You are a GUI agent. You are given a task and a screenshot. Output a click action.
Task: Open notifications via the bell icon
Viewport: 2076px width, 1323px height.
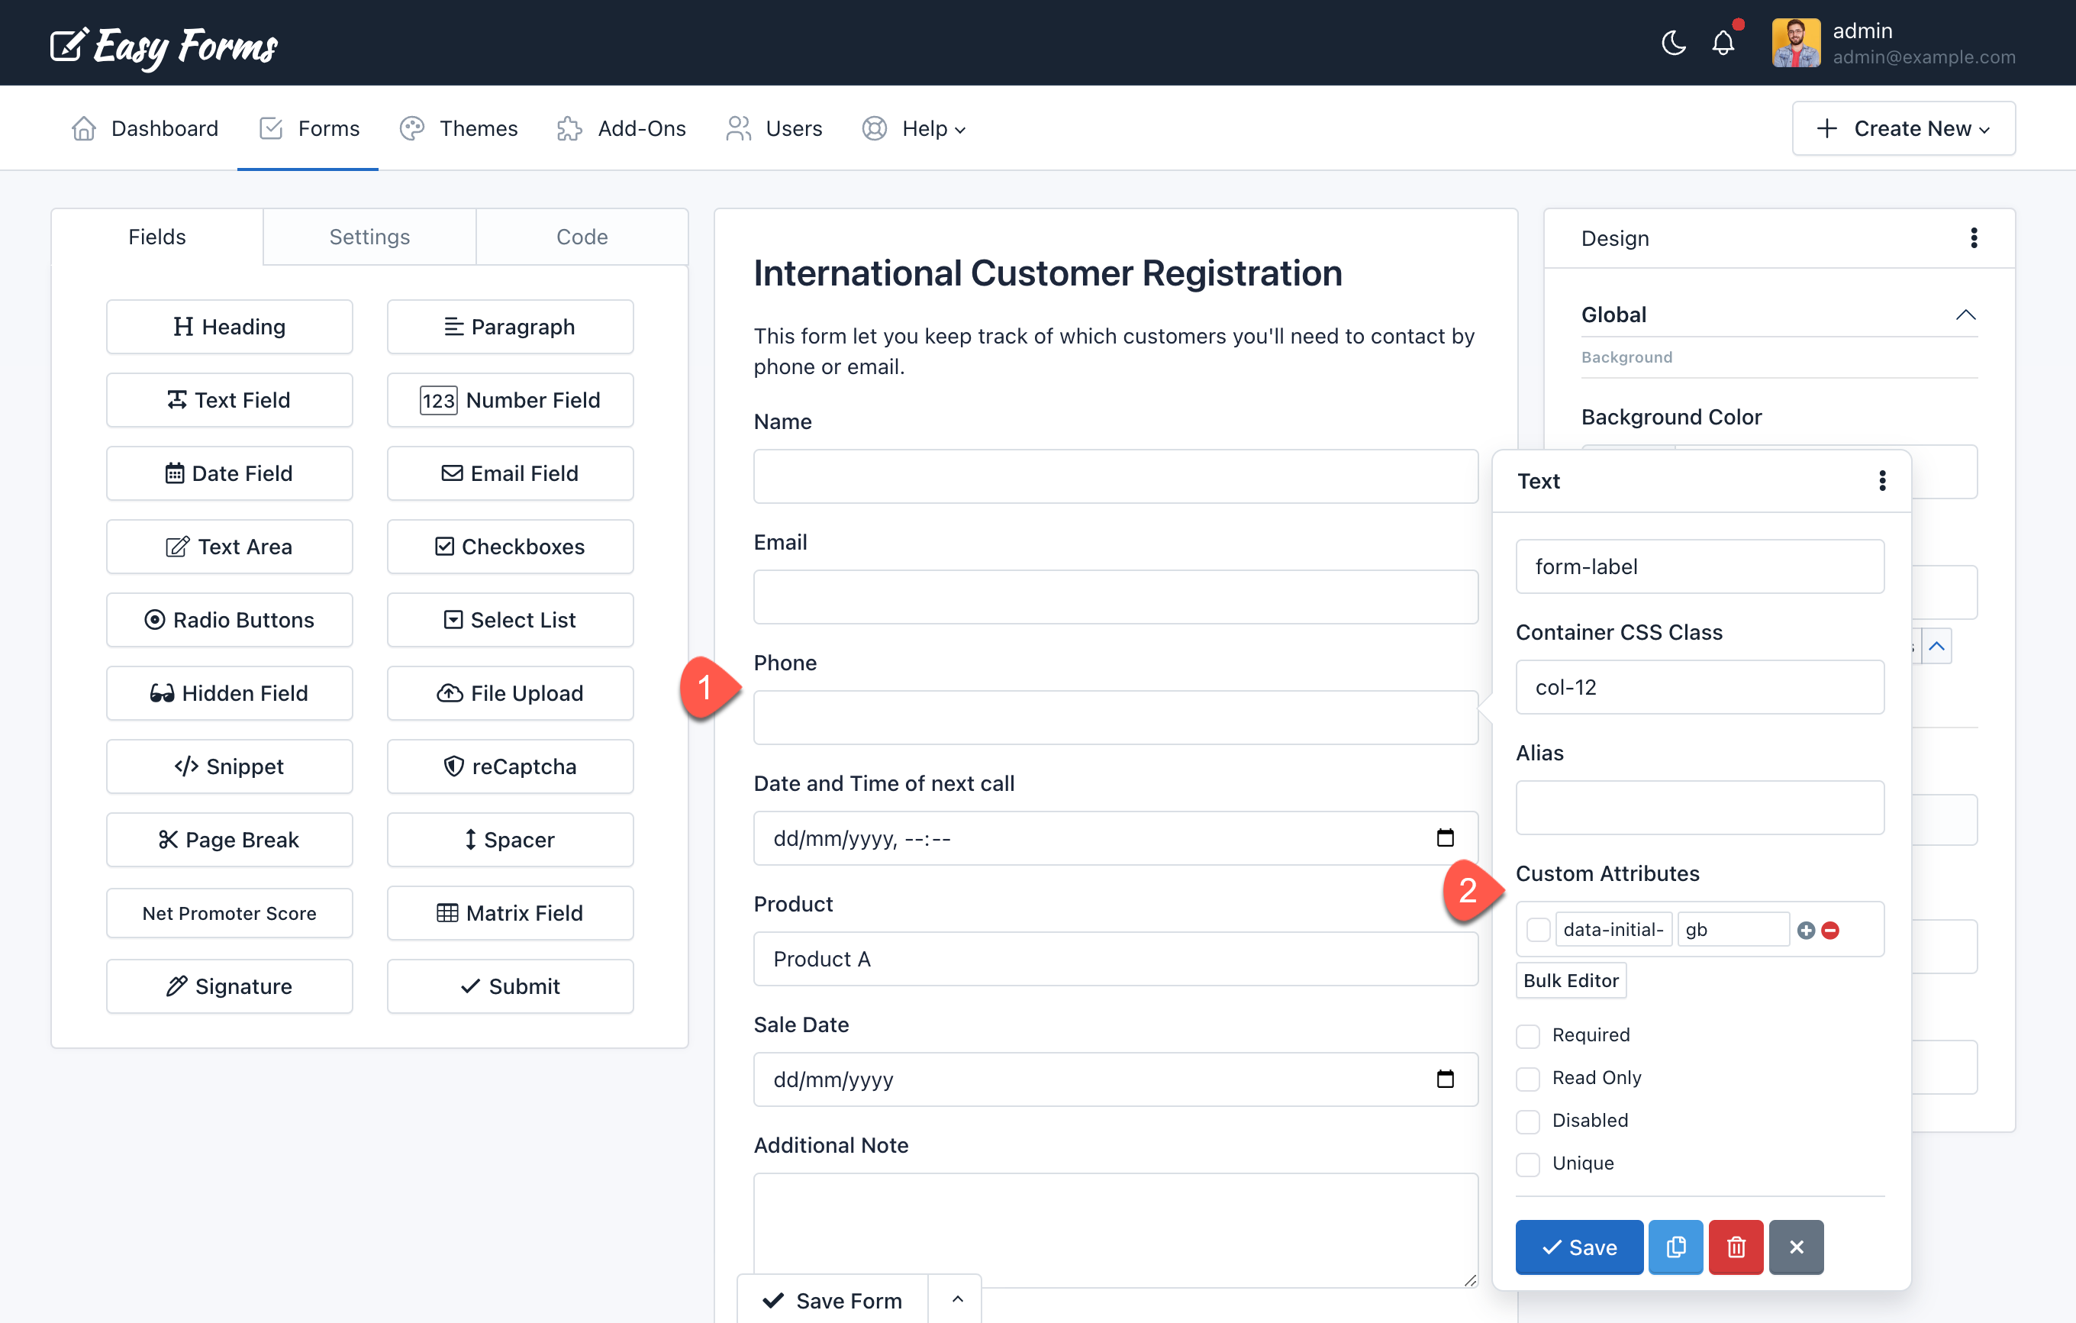(1723, 42)
